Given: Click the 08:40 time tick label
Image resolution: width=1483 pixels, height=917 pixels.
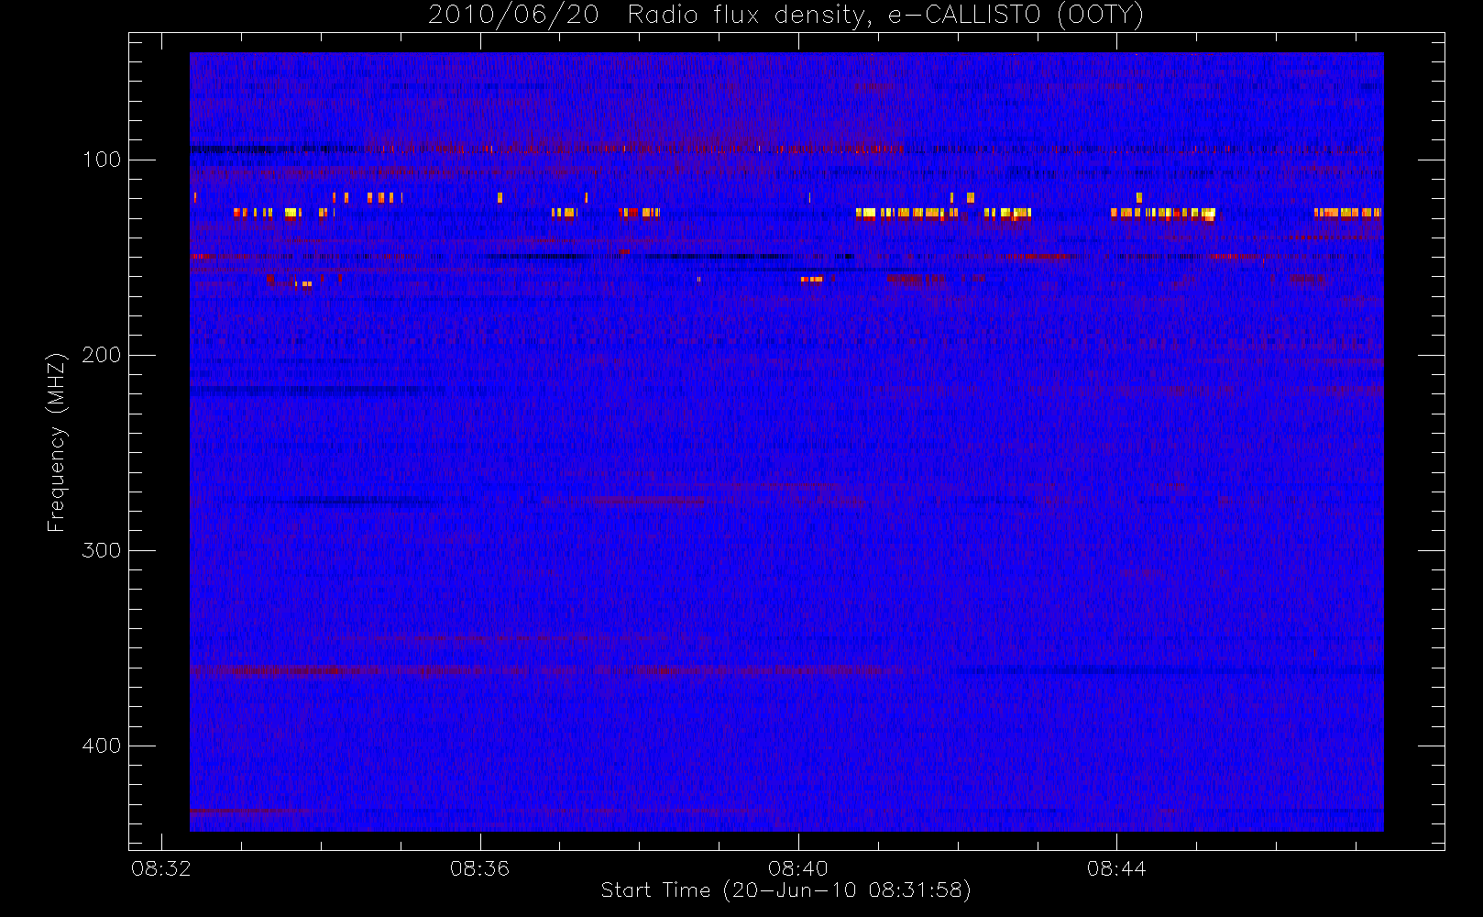Looking at the screenshot, I should click(x=798, y=868).
